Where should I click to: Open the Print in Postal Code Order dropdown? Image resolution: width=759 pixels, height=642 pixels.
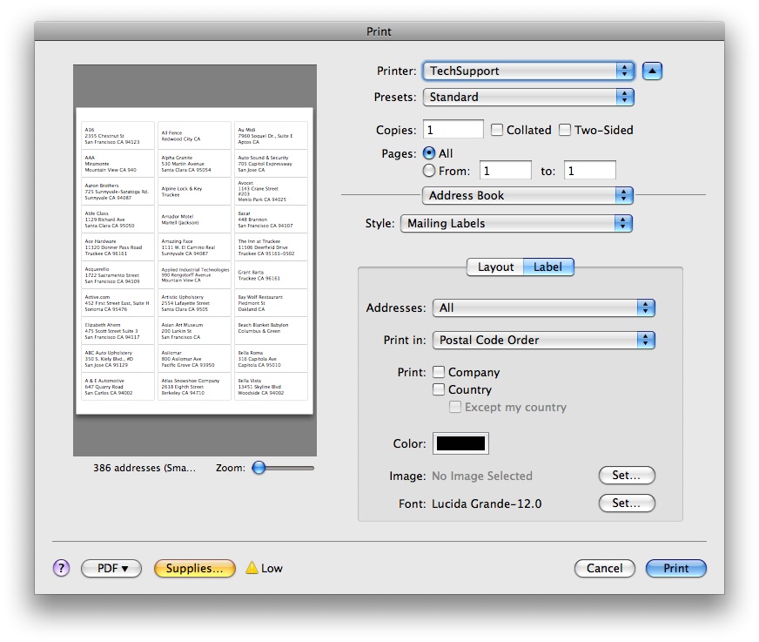[x=544, y=340]
